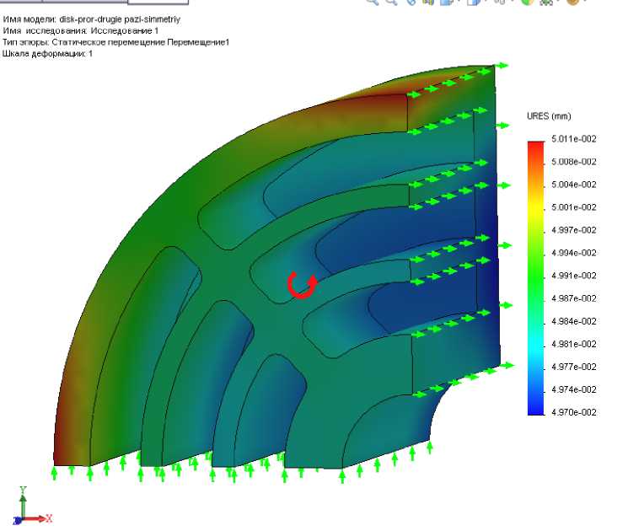Click the color gradient legend bar
The width and height of the screenshot is (628, 531).
click(x=535, y=277)
